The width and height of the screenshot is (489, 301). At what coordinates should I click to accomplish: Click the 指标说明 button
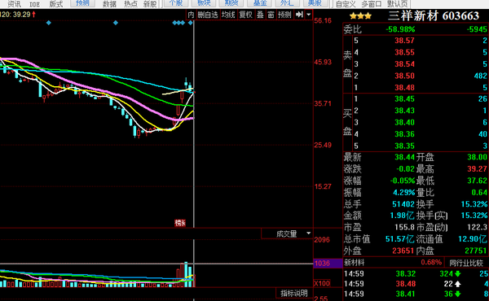tap(294, 293)
